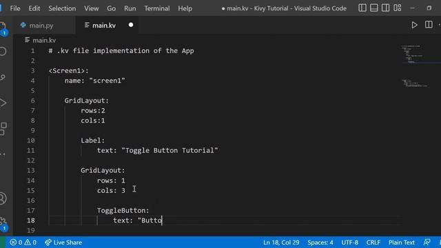441x248 pixels.
Task: Open the Extensions activity bar icon
Action: pos(3,129)
